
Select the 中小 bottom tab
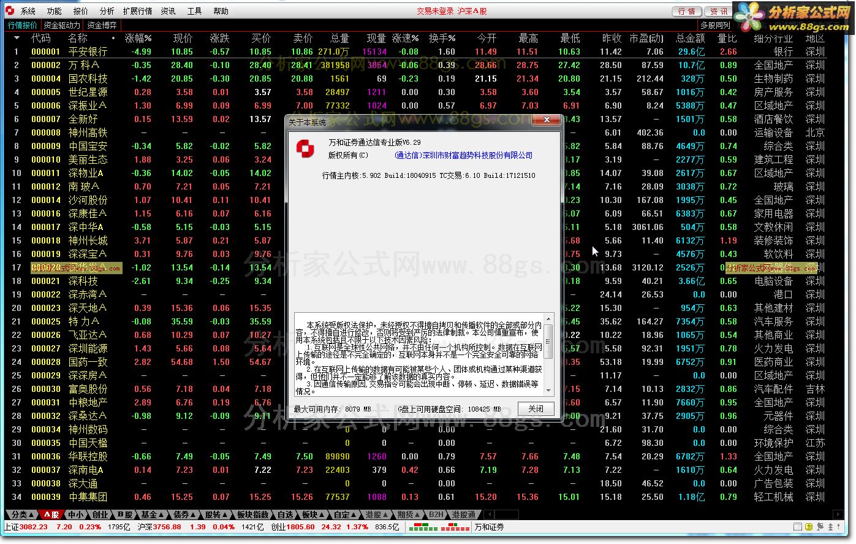[75, 515]
